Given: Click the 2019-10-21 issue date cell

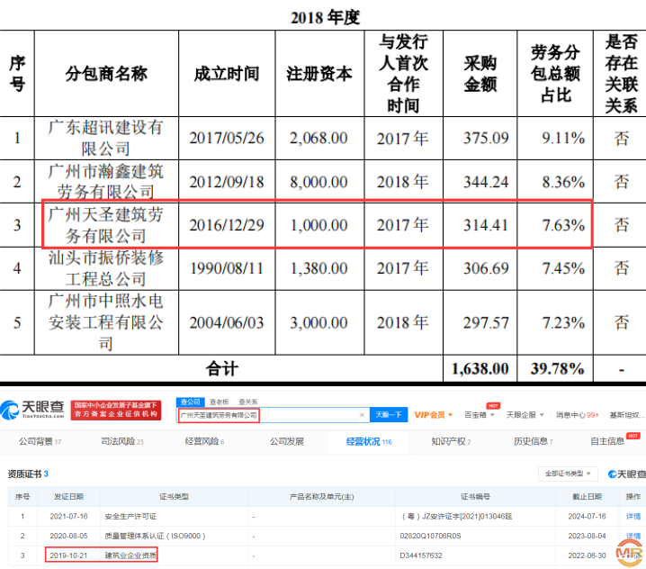Looking at the screenshot, I should point(68,555).
